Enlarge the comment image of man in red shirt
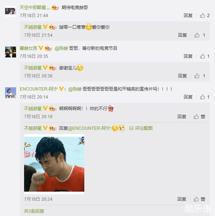The height and width of the screenshot is (216, 215). [x=54, y=164]
